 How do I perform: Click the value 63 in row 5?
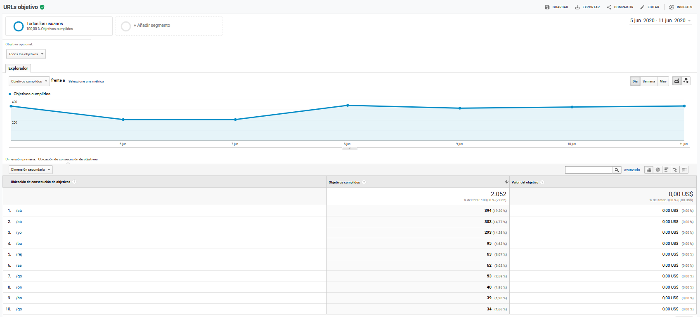489,254
